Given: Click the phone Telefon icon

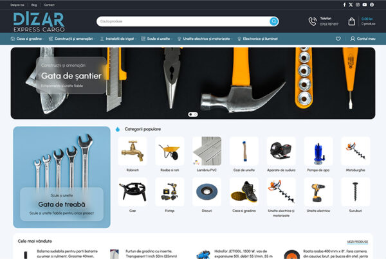Looking at the screenshot, I should [313, 21].
